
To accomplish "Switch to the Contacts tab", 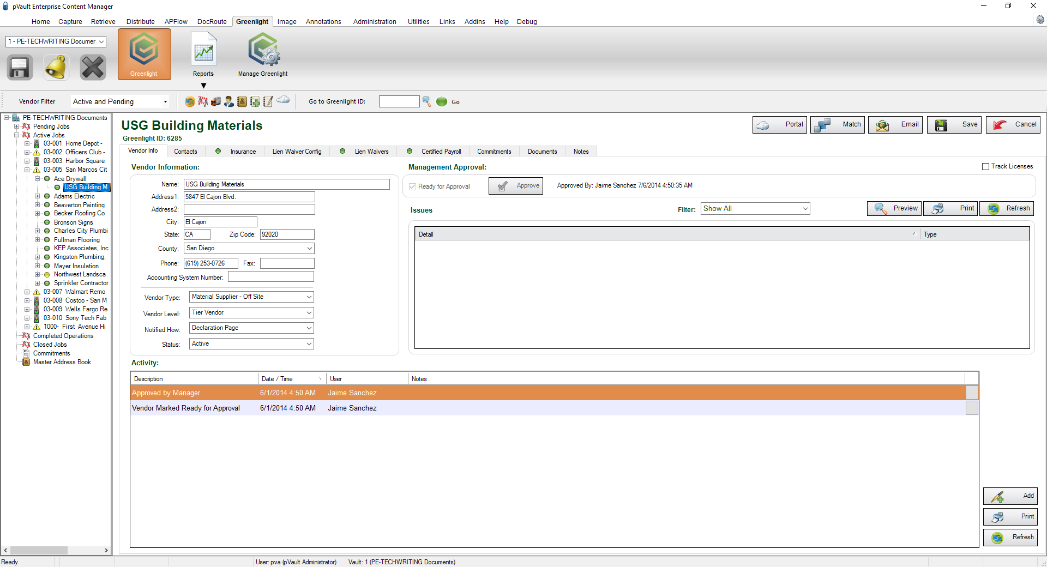I will click(185, 152).
